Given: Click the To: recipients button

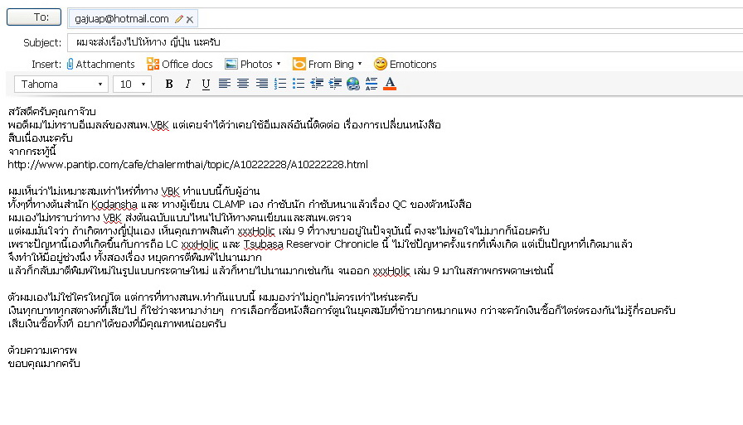Looking at the screenshot, I should coord(34,17).
